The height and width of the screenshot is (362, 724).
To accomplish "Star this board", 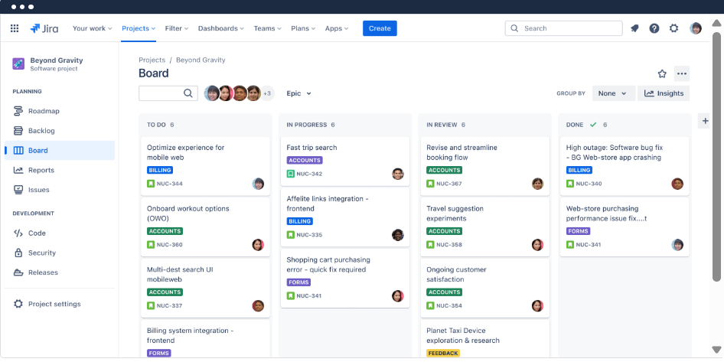I will pyautogui.click(x=662, y=74).
